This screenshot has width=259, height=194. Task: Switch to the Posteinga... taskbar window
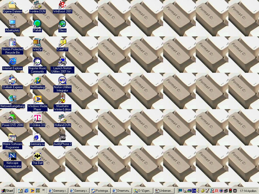pos(101,191)
